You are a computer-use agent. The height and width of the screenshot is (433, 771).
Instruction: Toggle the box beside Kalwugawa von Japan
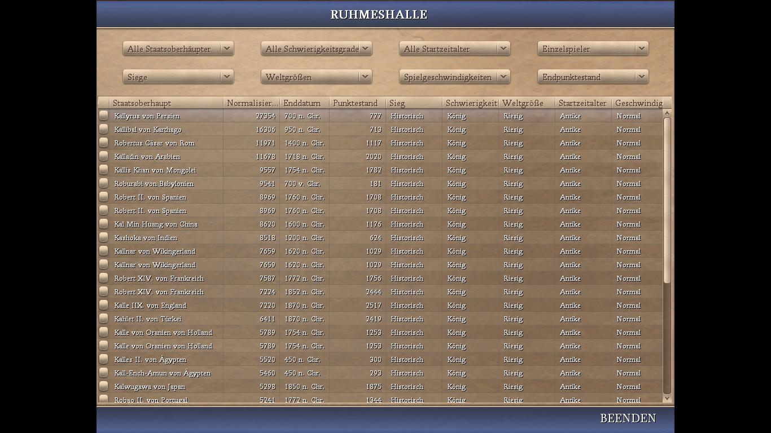click(103, 386)
